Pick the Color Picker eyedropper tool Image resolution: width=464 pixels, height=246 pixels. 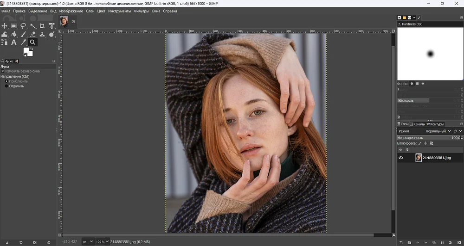pos(23,43)
